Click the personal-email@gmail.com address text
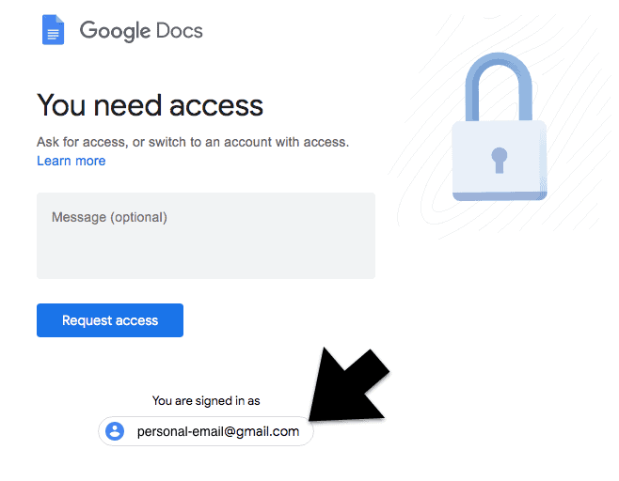This screenshot has width=619, height=481. 218,431
